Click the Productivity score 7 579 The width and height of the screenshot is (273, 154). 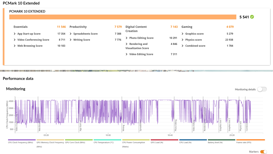(x=118, y=27)
